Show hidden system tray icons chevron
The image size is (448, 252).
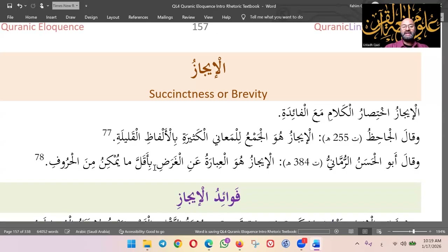tap(357, 244)
